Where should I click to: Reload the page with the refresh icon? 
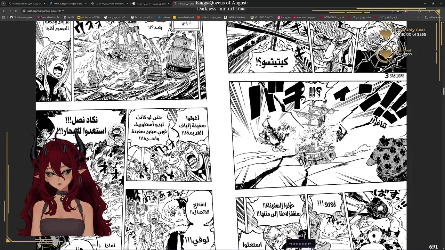point(16,11)
